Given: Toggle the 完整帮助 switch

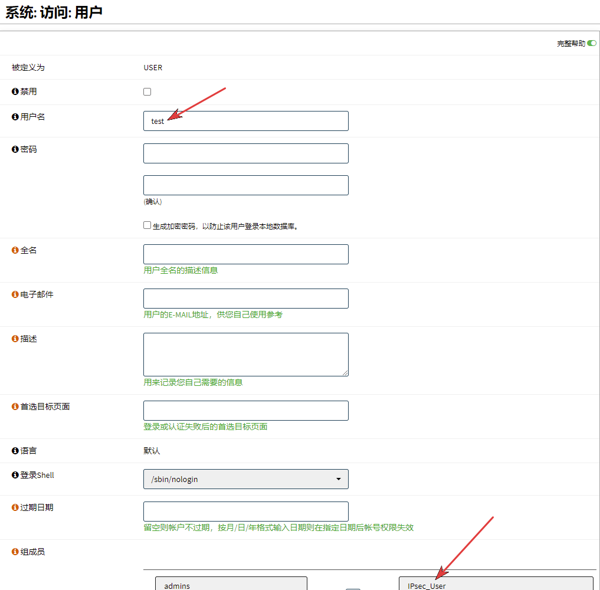Looking at the screenshot, I should click(591, 43).
